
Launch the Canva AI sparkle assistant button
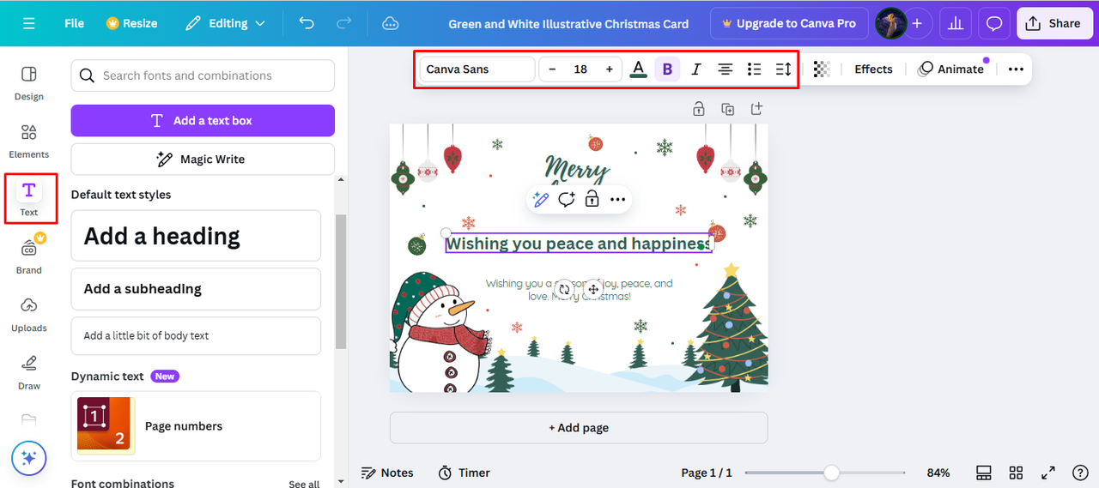[x=29, y=459]
